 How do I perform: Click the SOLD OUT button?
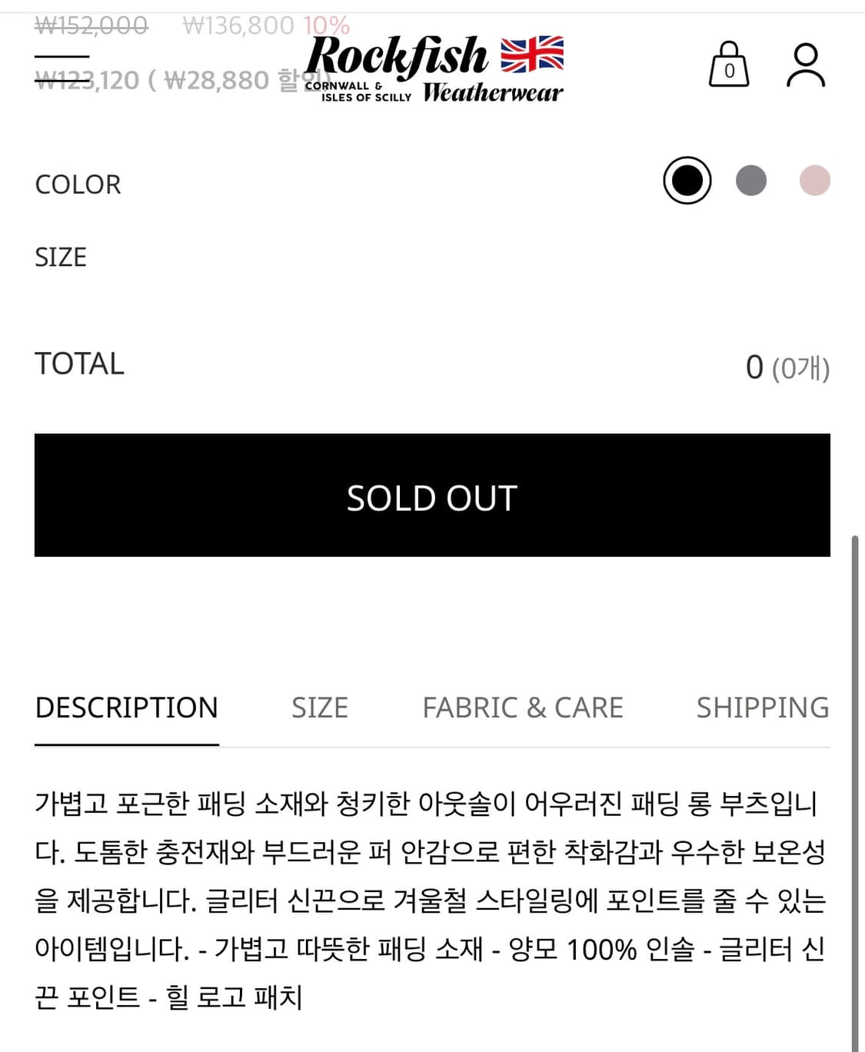[x=432, y=495]
